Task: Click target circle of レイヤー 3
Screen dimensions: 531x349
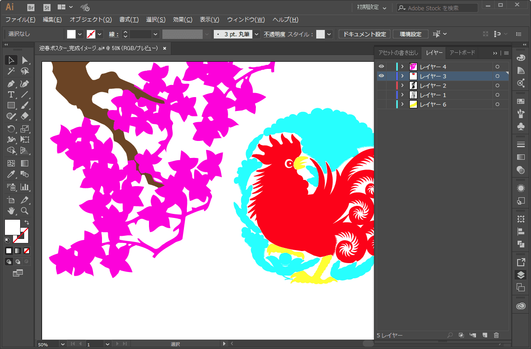Action: pyautogui.click(x=497, y=76)
